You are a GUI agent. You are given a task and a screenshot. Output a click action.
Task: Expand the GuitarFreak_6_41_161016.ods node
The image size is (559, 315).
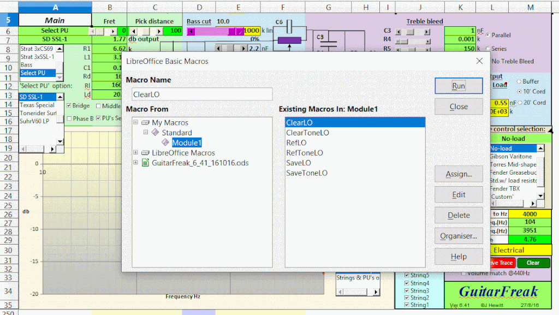135,163
